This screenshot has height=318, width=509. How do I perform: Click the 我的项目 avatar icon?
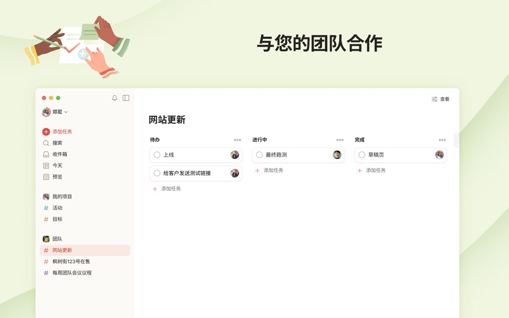46,197
